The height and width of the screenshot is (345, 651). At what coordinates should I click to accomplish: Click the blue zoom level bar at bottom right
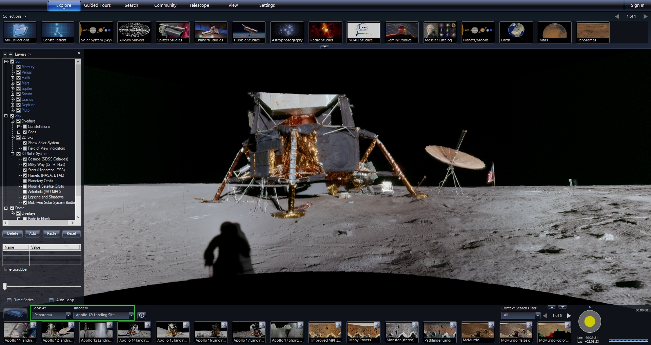click(x=628, y=340)
